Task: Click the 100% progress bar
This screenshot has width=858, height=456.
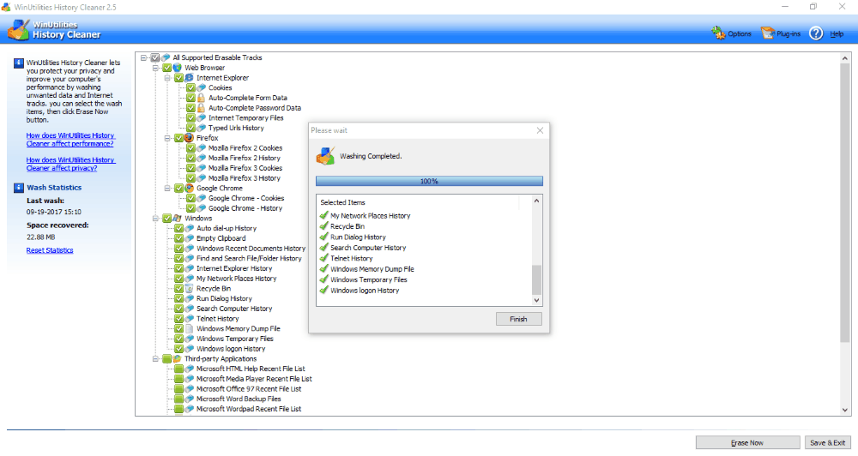Action: [429, 181]
